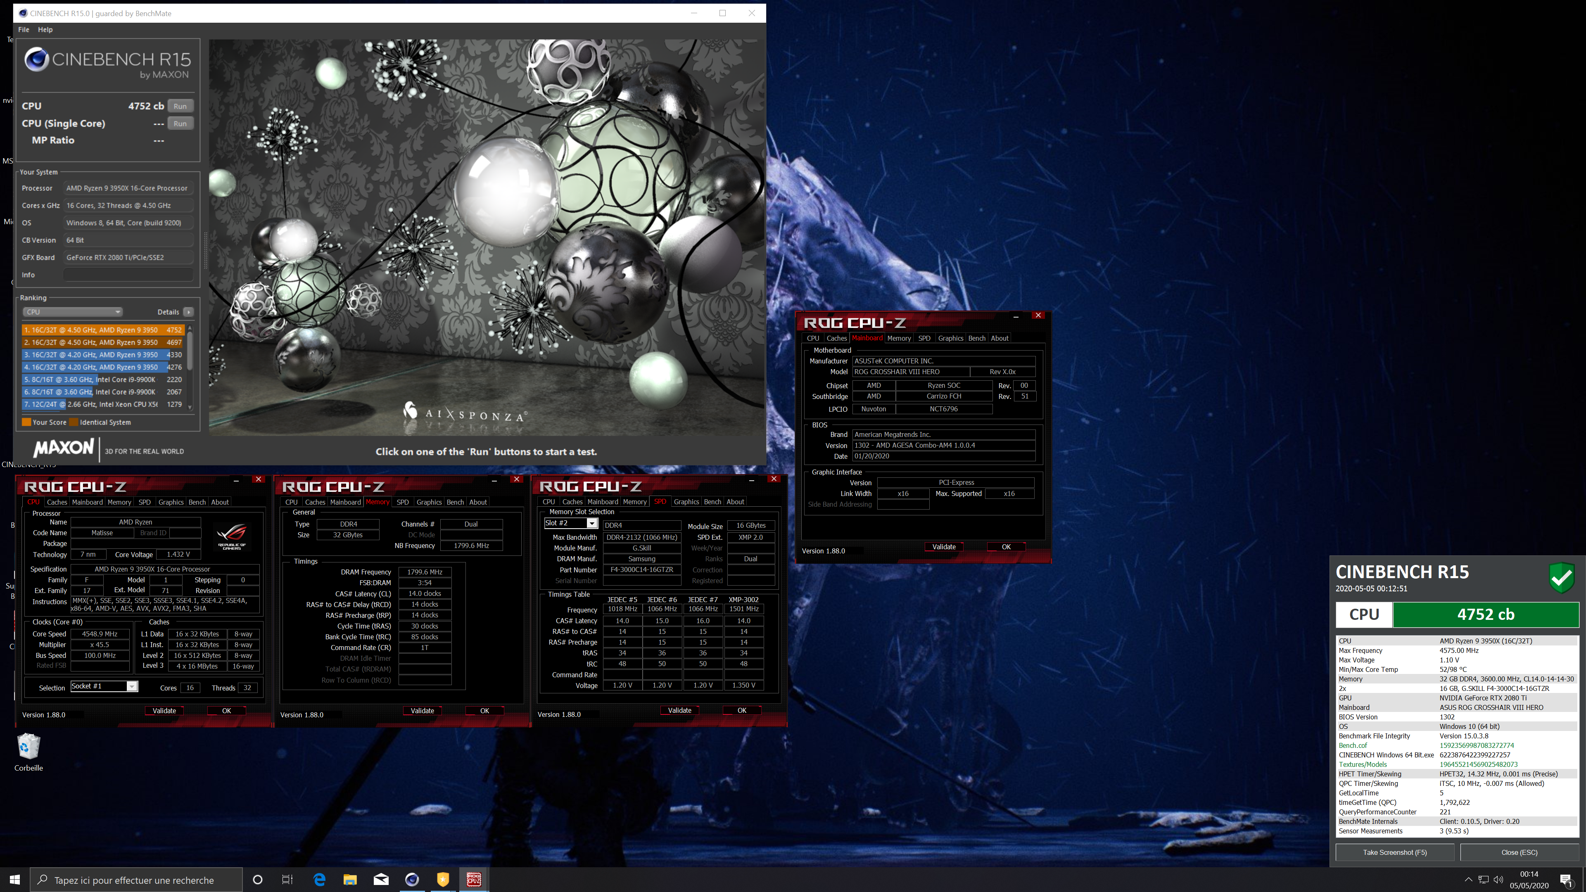This screenshot has width=1586, height=892.
Task: Open the CPU ranking dropdown in Cinebench
Action: point(73,312)
